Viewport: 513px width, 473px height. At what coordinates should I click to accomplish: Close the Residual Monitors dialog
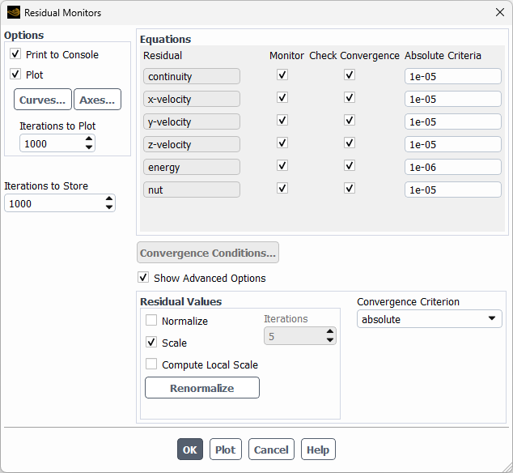499,12
